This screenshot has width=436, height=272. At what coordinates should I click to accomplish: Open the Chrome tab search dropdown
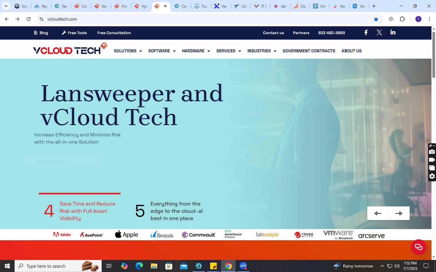point(6,6)
